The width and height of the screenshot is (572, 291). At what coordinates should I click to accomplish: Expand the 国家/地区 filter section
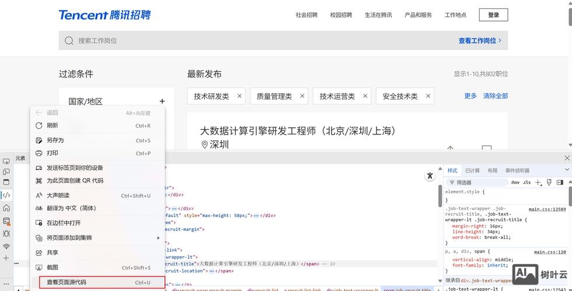tap(162, 101)
